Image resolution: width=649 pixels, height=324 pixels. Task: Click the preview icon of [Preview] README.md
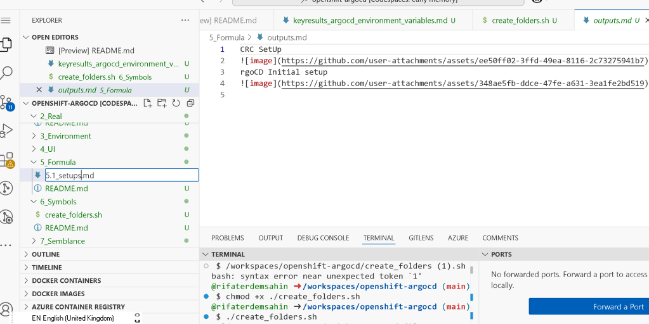(49, 51)
